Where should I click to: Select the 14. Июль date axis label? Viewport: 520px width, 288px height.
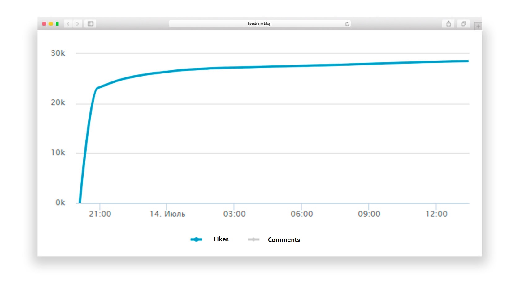[x=167, y=214]
